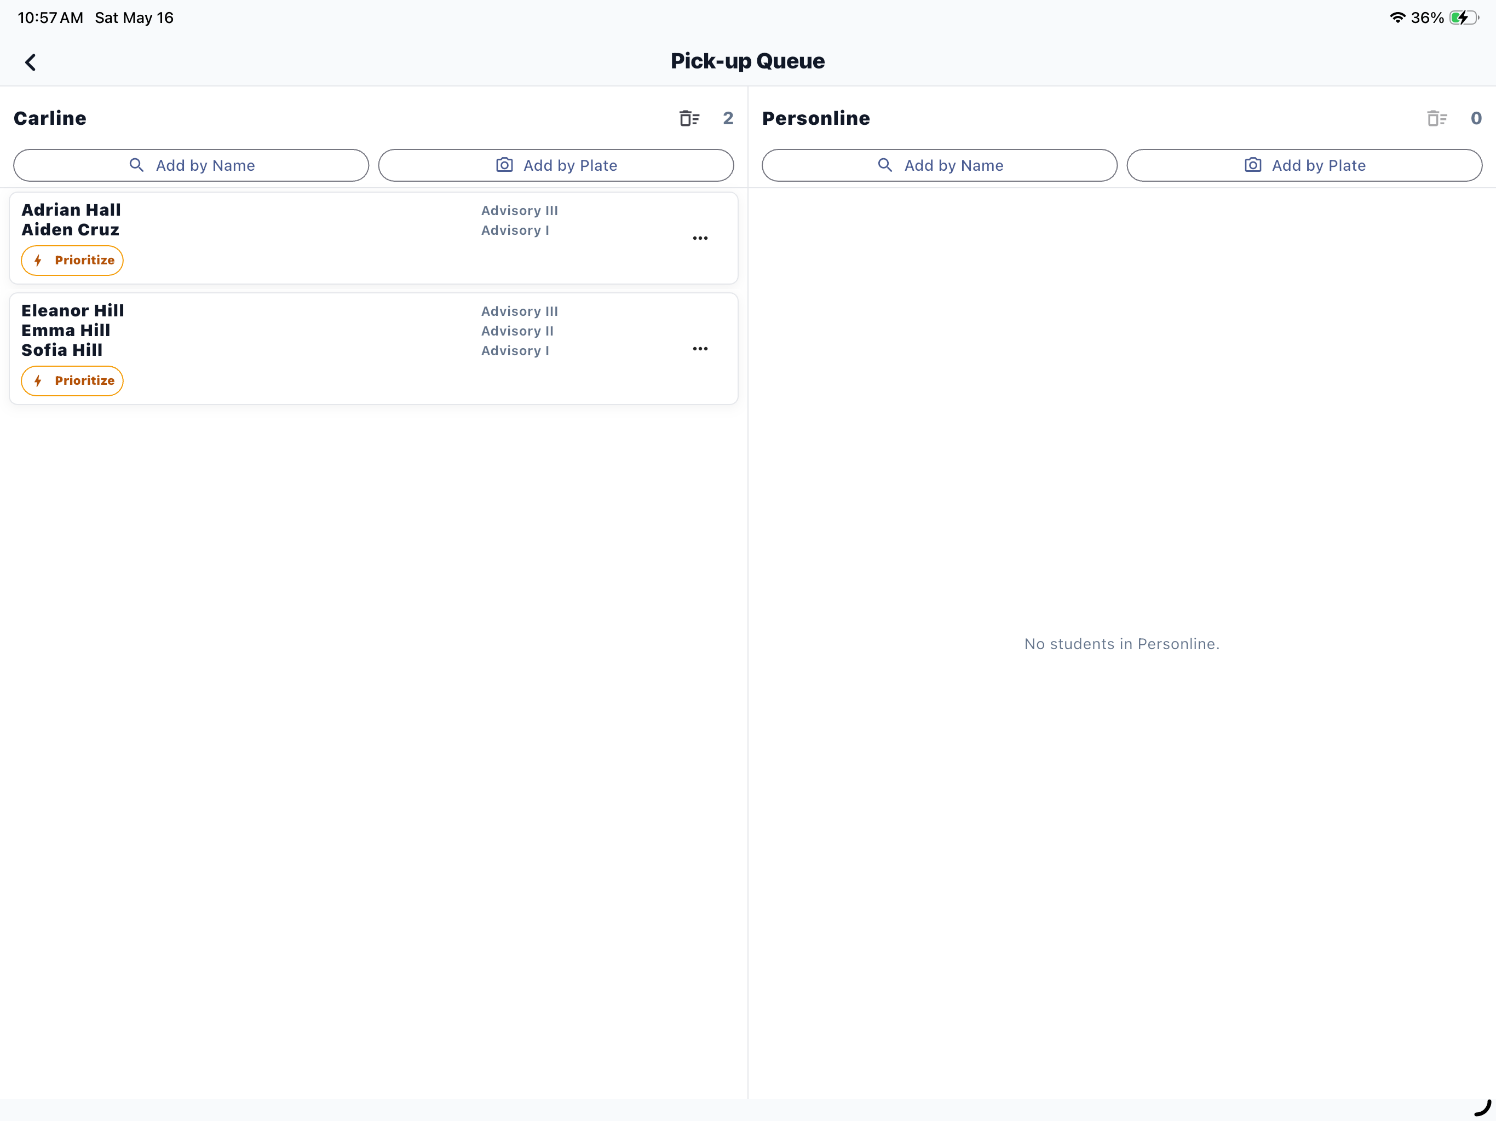This screenshot has width=1496, height=1121.
Task: Click Advisory III next to Eleanor Hill
Action: (520, 311)
